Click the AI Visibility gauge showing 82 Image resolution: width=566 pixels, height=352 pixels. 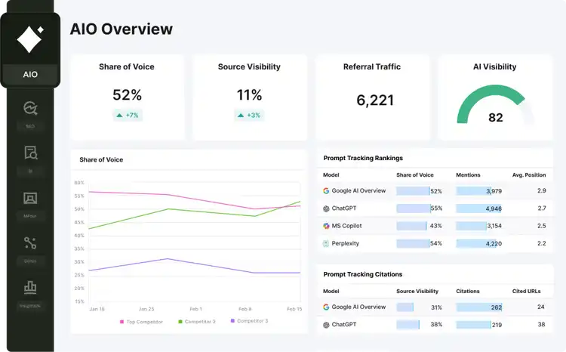495,105
